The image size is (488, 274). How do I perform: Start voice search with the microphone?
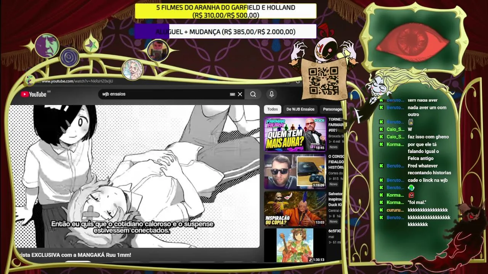point(271,94)
